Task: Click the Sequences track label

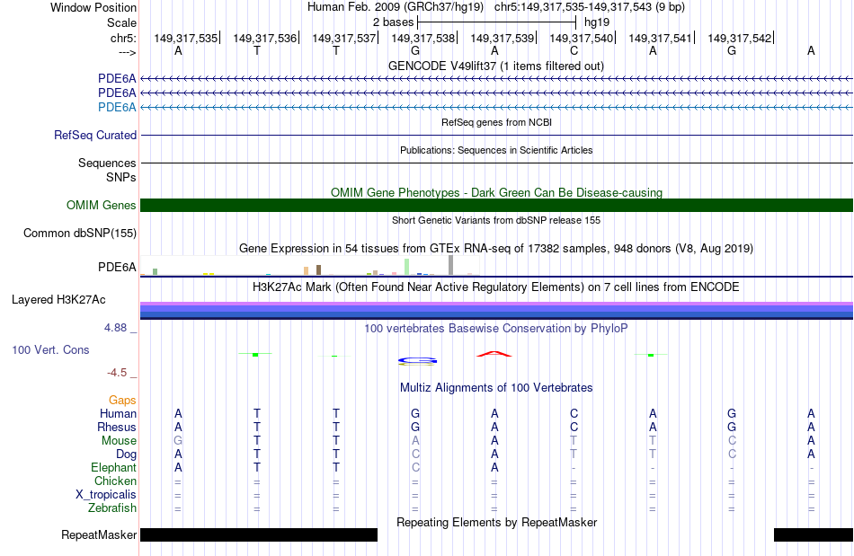Action: click(107, 163)
